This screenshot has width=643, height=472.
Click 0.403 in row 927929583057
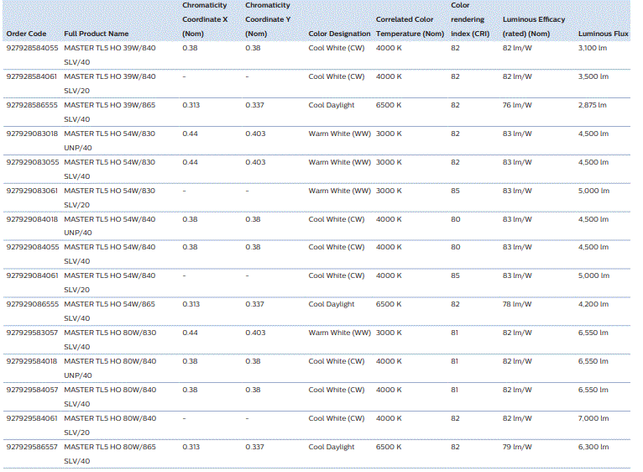click(x=255, y=333)
